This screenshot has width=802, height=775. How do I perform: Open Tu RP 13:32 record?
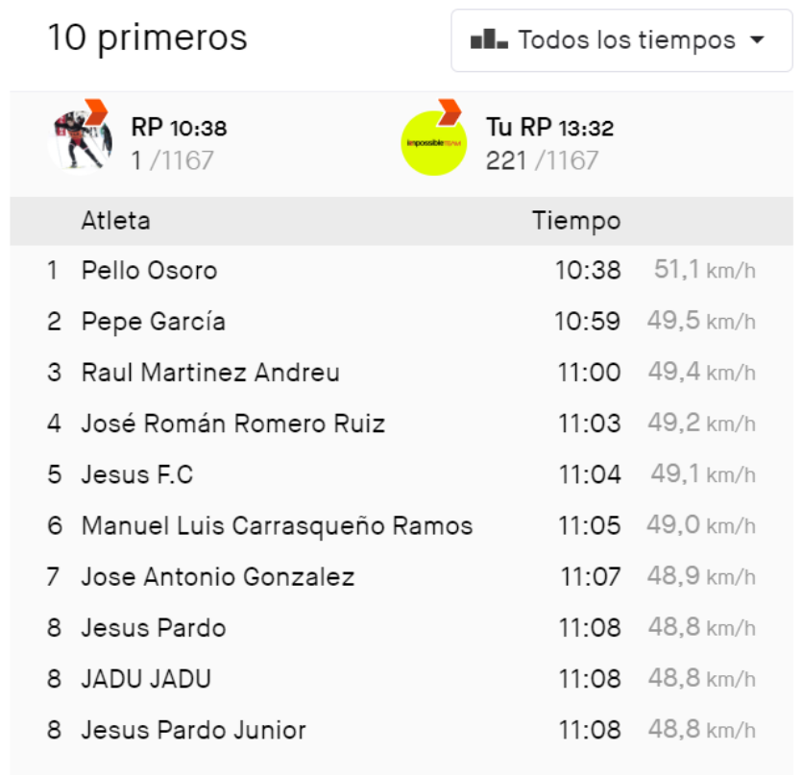pos(549,128)
